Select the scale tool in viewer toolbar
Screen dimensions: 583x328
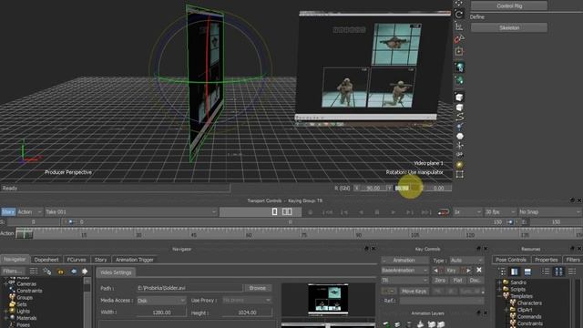coord(459,26)
